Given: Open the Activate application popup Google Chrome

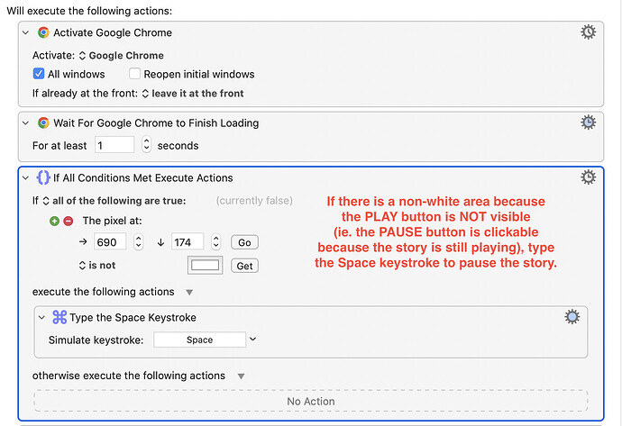Looking at the screenshot, I should pyautogui.click(x=122, y=56).
